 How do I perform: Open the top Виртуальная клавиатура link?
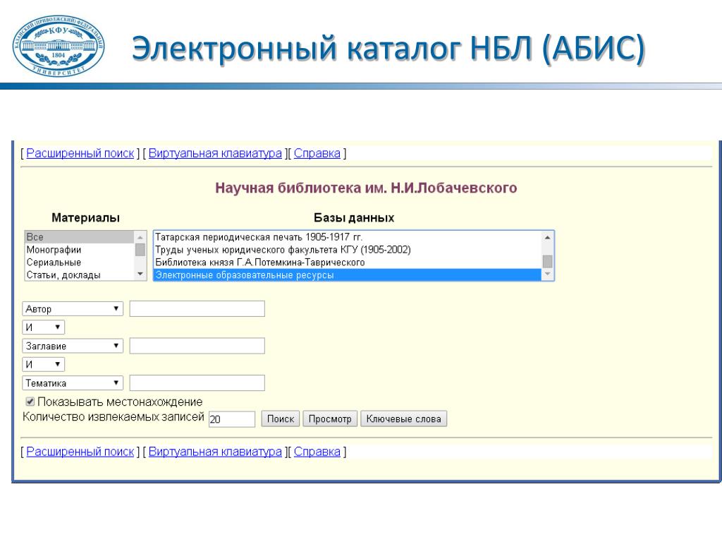215,153
